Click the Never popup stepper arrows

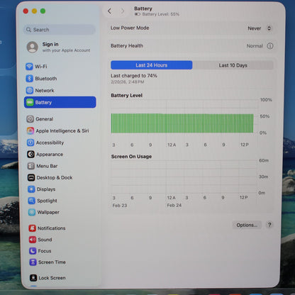[x=269, y=28]
